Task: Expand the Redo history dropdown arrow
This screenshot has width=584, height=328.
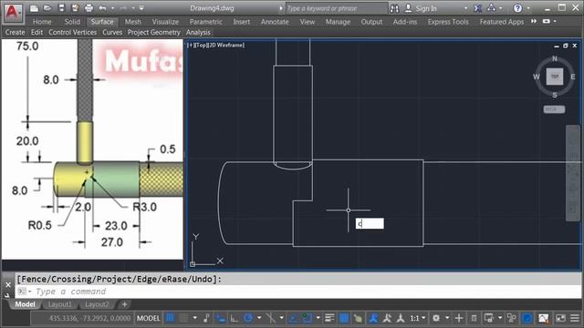Action: tap(133, 8)
